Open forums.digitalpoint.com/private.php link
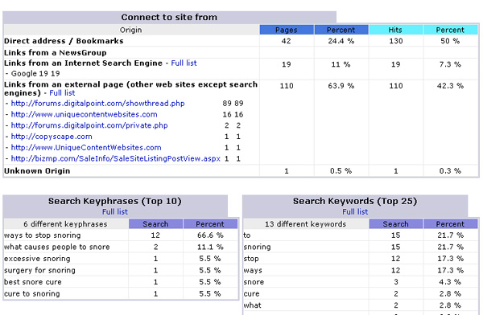The width and height of the screenshot is (483, 315). coord(89,125)
